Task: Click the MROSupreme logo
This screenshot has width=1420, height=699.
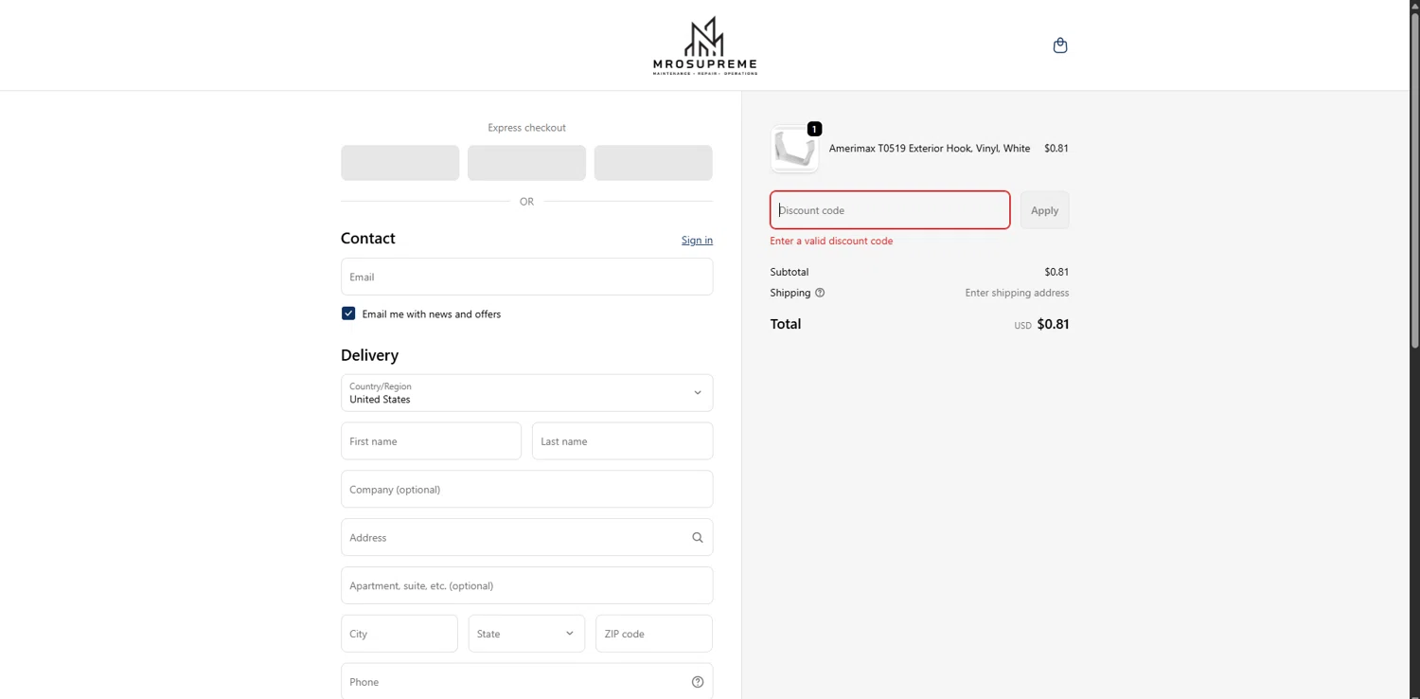Action: (705, 45)
